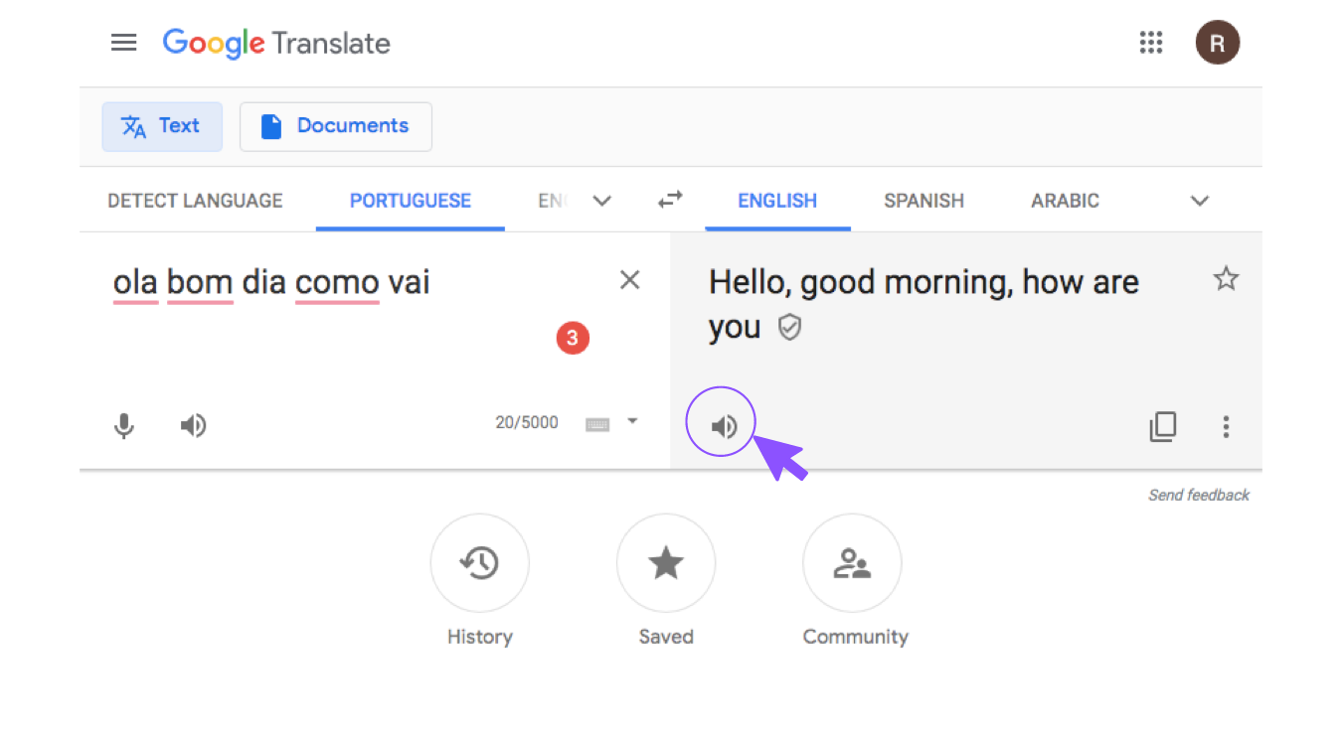Click the partially hidden EN source tab

coord(553,201)
